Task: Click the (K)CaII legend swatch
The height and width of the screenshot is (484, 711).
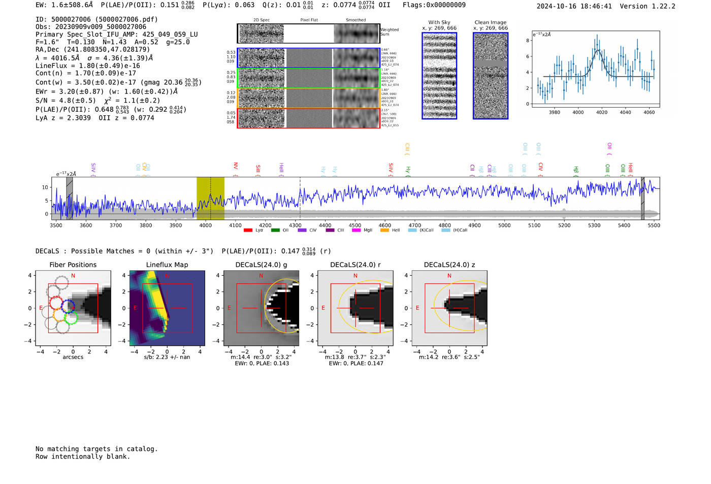Action: pyautogui.click(x=412, y=230)
